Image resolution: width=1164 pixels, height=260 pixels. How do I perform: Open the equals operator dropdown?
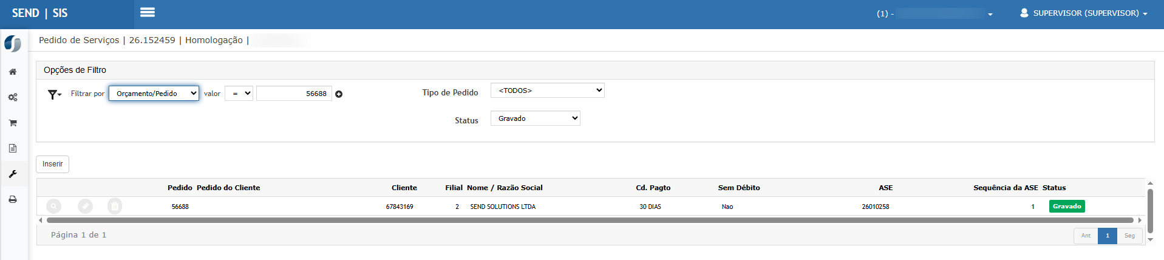239,94
